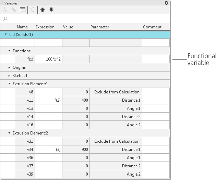Image resolution: width=216 pixels, height=180 pixels.
Task: Click the Expression column header
Action: pos(45,27)
